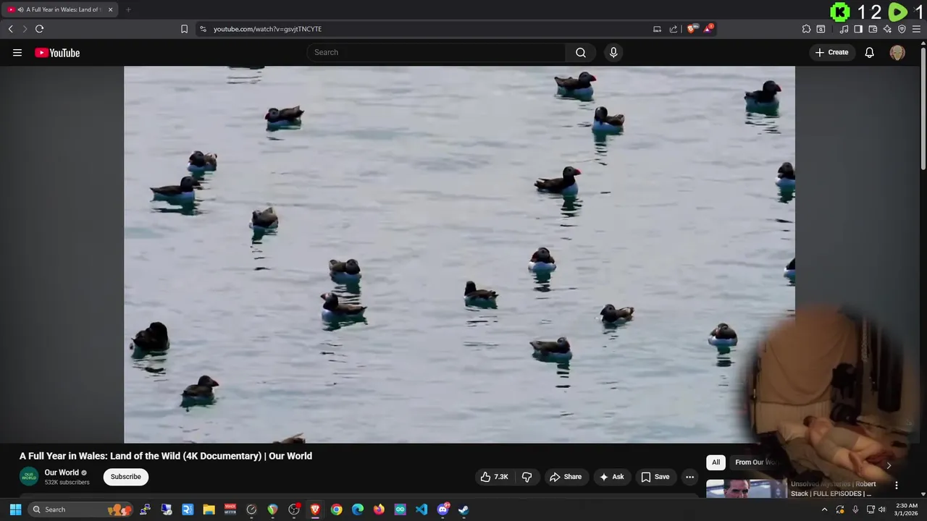Open the more actions three-dot menu

(690, 477)
